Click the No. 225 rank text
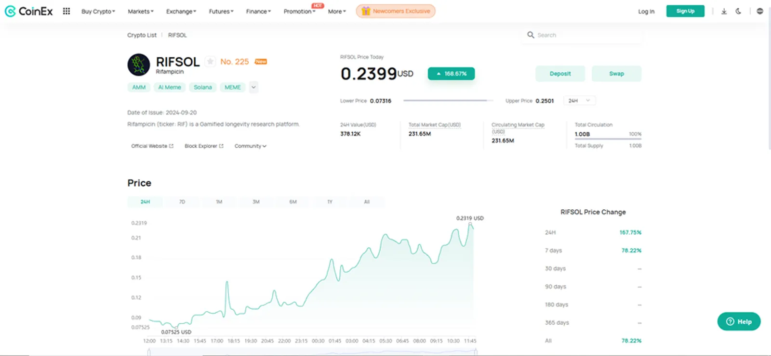Viewport: 771px width, 356px height. point(235,62)
